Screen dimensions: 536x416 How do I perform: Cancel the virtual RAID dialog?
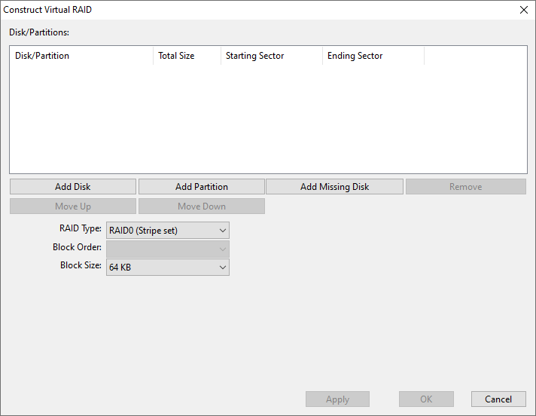[498, 399]
